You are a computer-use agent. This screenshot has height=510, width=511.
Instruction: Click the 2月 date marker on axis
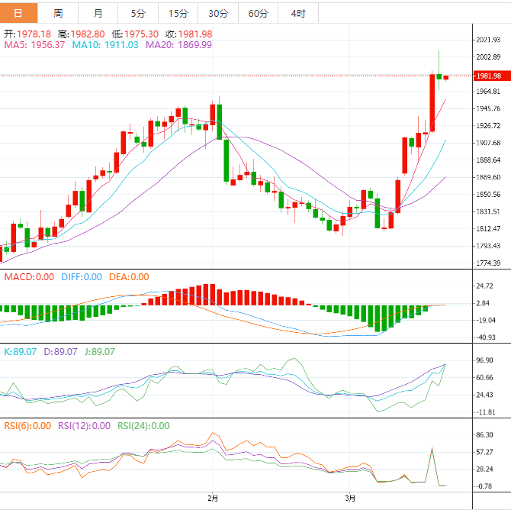tap(213, 499)
